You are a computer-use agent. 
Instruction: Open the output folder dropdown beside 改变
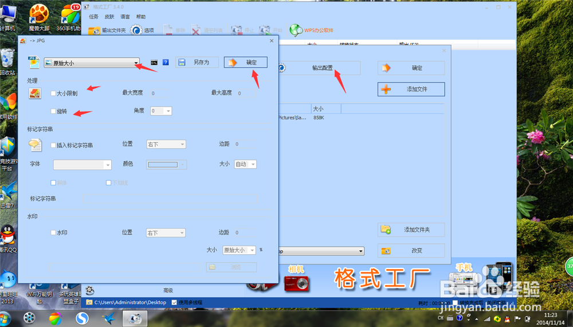(x=321, y=251)
